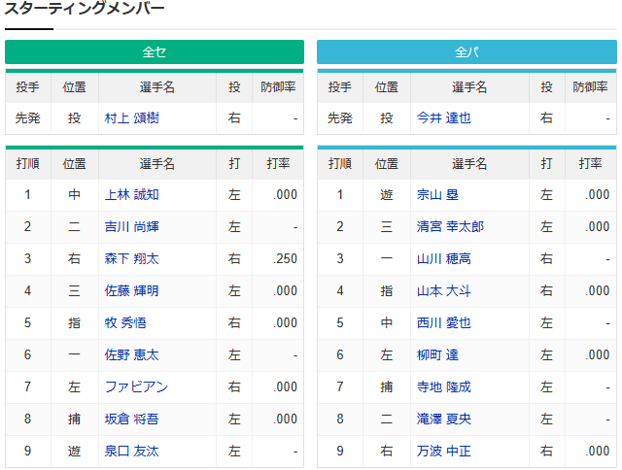The width and height of the screenshot is (622, 470).
Task: Click 遊 position in 宗山 塁's row
Action: 387,195
